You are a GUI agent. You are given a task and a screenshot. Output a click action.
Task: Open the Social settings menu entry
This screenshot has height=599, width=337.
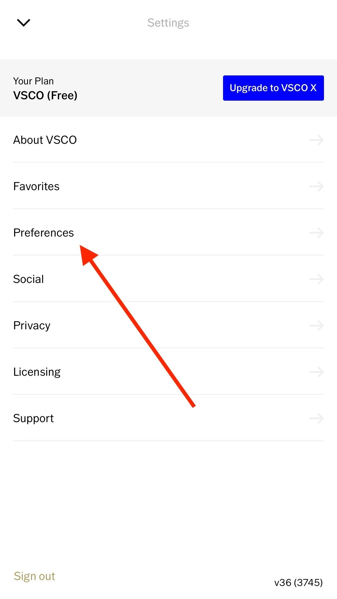28,279
